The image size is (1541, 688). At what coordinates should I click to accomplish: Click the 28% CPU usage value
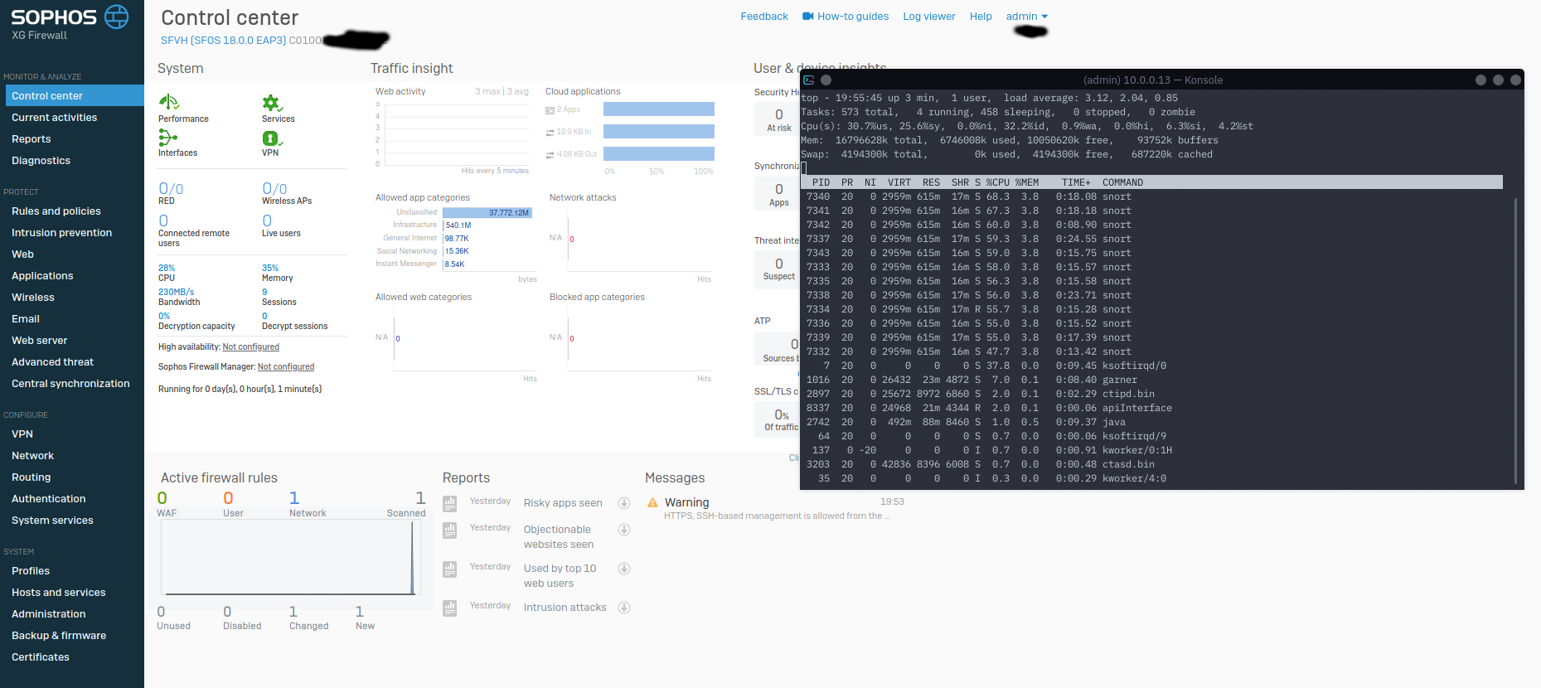[x=167, y=268]
